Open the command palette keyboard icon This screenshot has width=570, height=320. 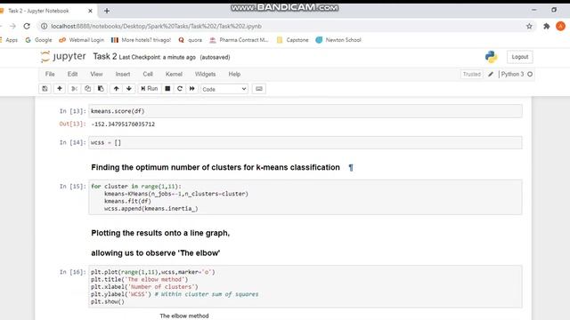(x=259, y=89)
